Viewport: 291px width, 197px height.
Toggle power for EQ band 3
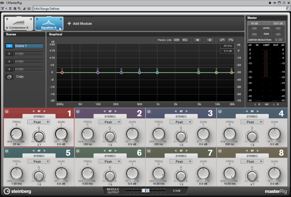(149, 111)
